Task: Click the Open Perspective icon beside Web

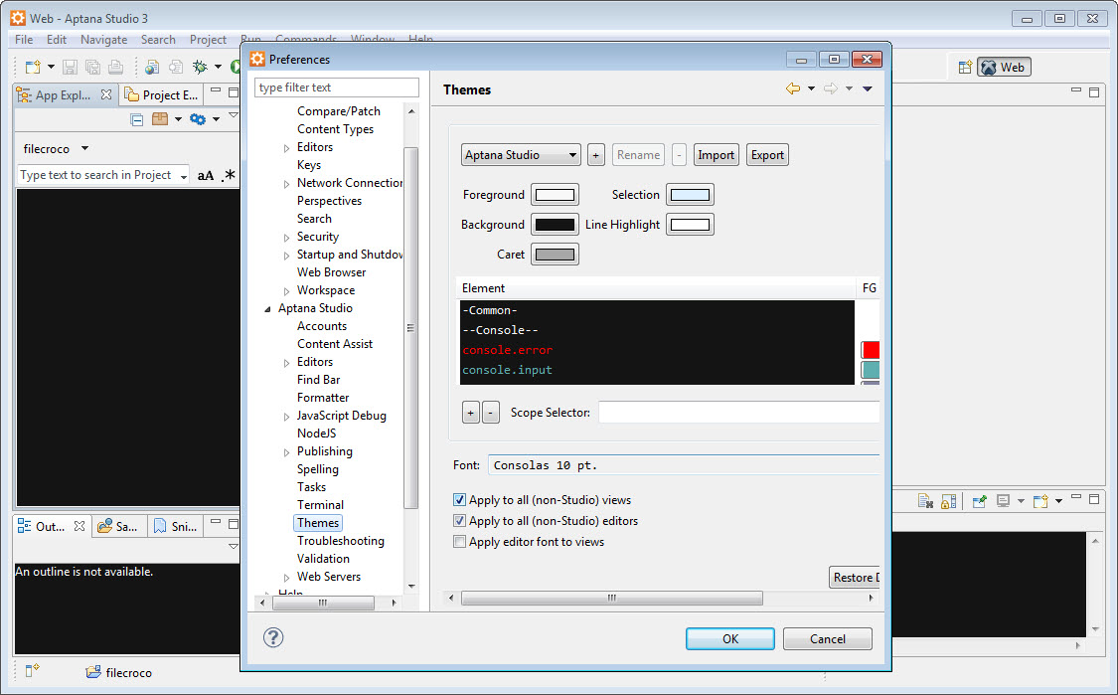Action: coord(965,67)
